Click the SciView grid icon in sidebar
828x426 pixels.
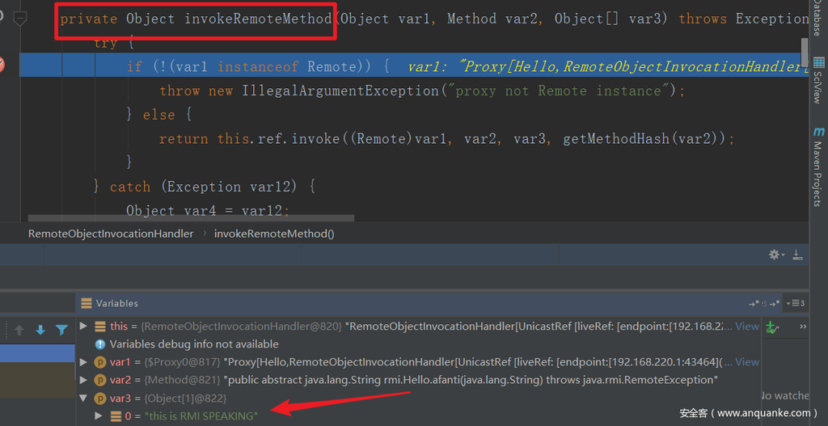(818, 62)
